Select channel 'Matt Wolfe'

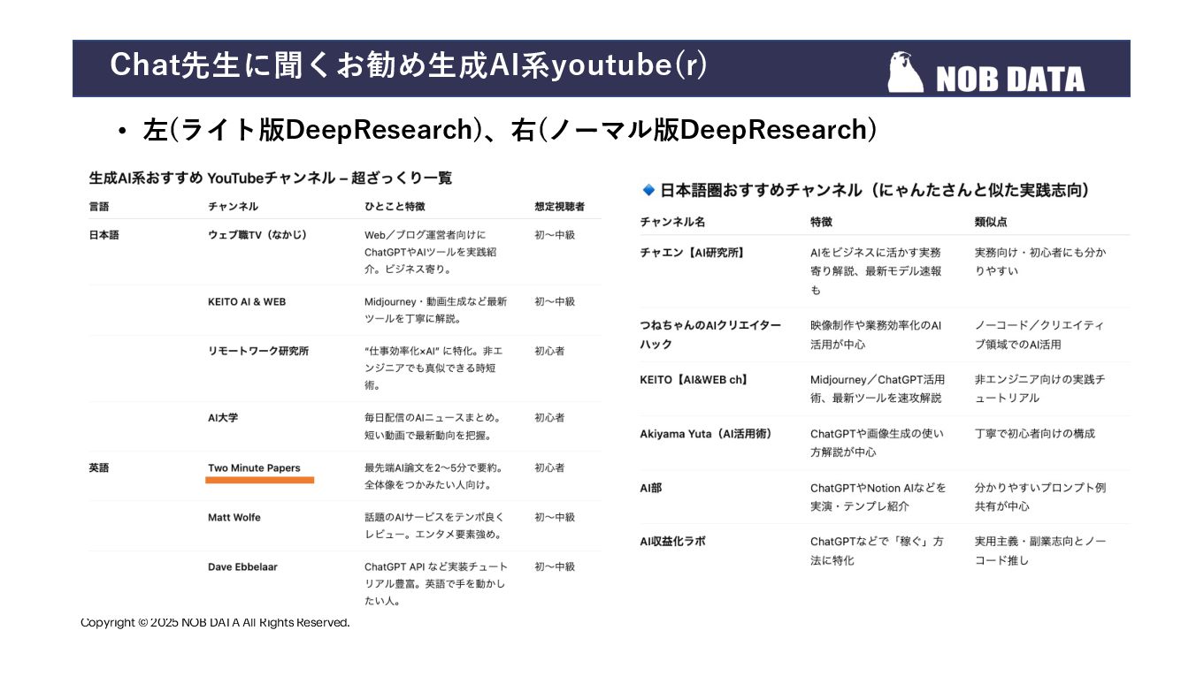(234, 517)
